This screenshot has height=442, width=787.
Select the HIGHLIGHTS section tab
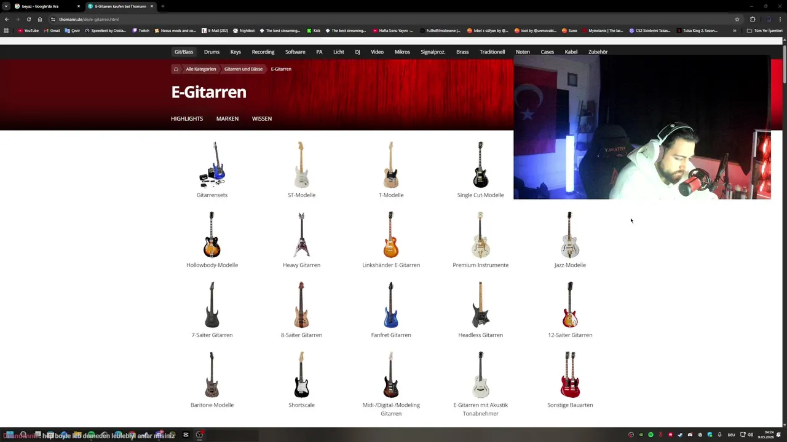[x=187, y=118]
